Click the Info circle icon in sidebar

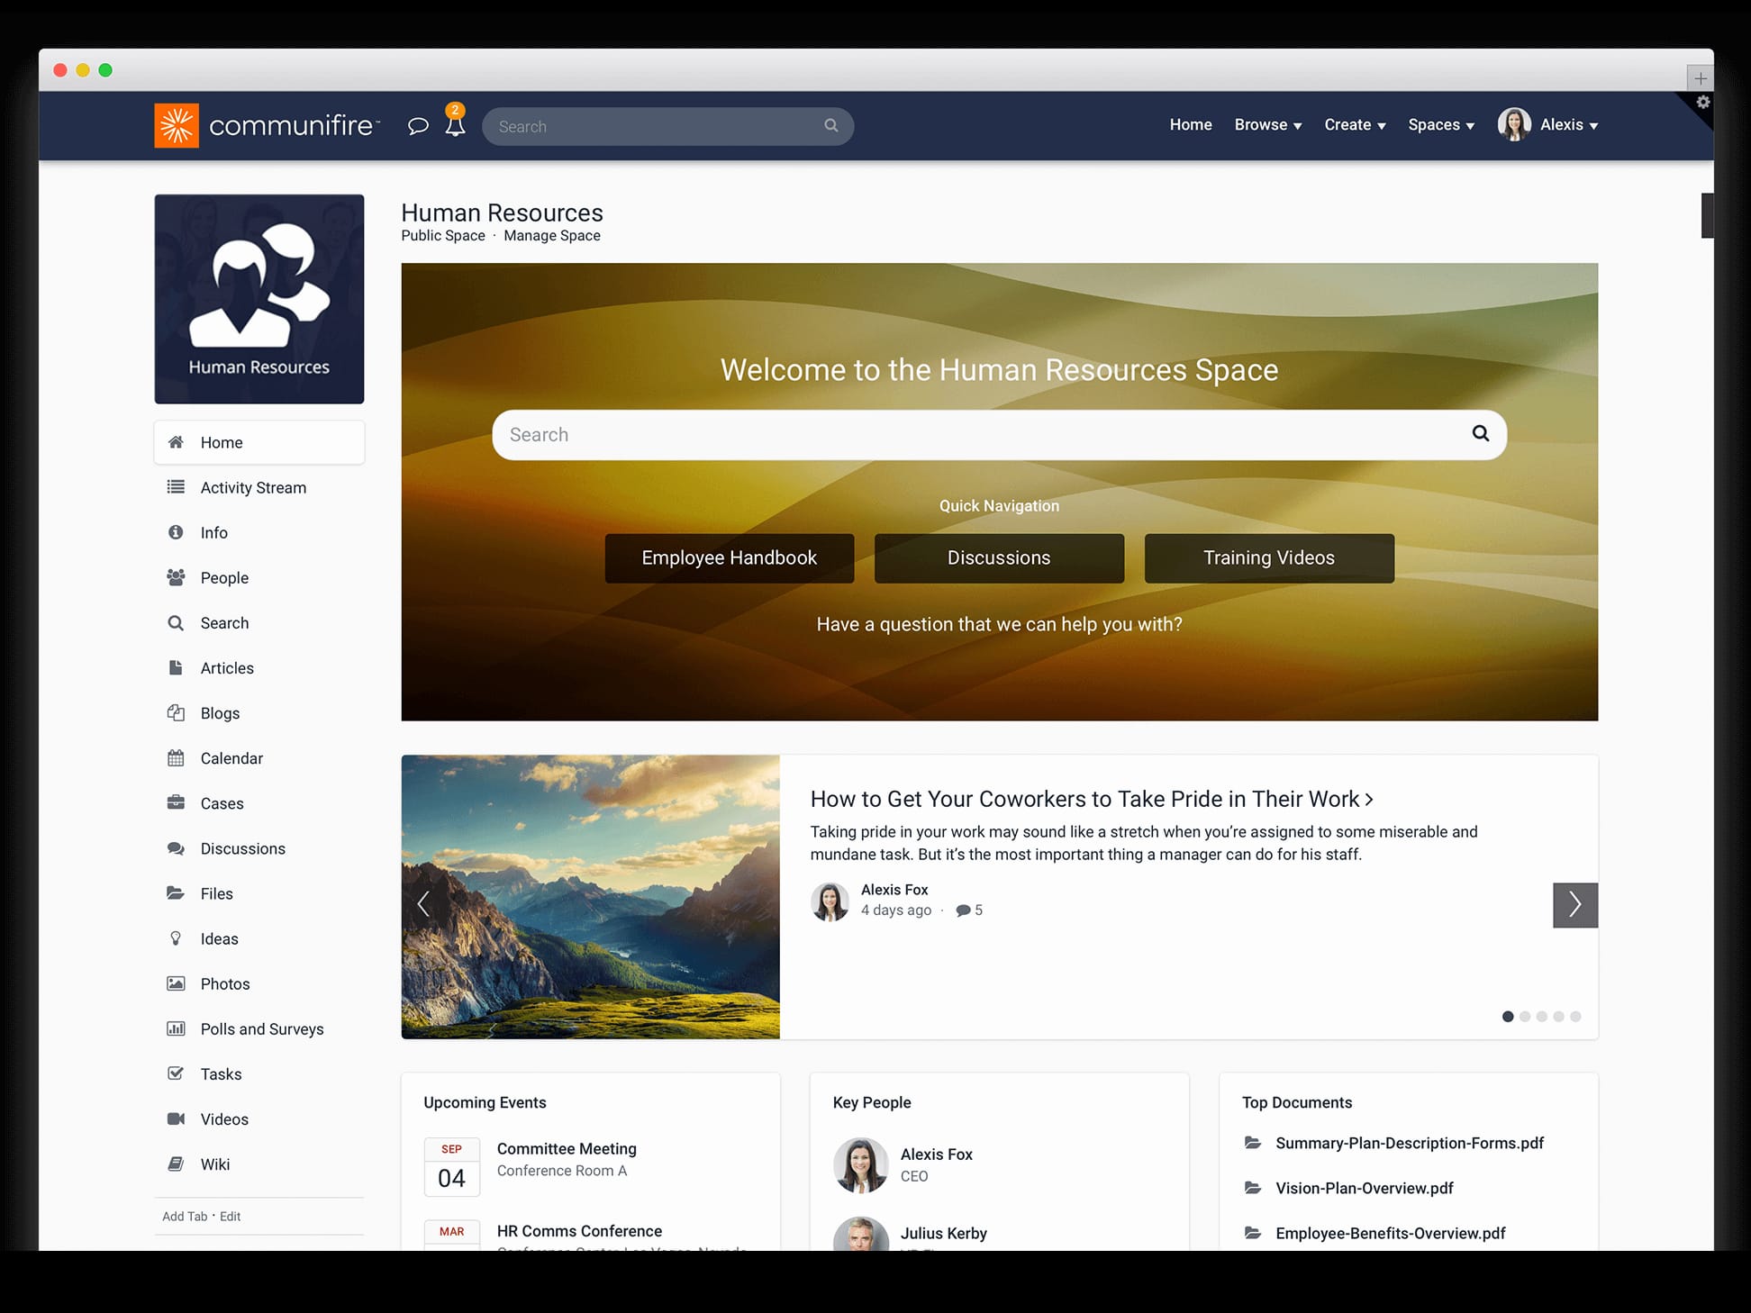coord(176,532)
